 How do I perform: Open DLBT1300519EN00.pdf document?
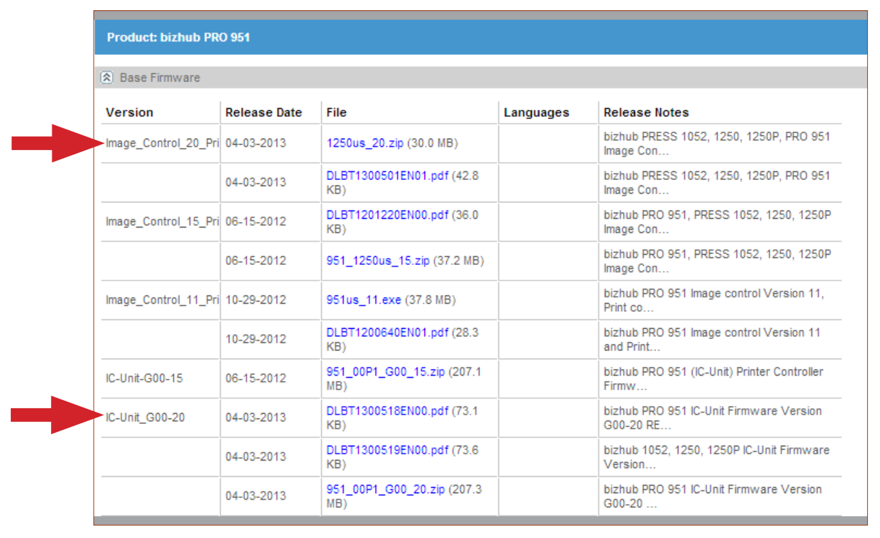point(388,450)
